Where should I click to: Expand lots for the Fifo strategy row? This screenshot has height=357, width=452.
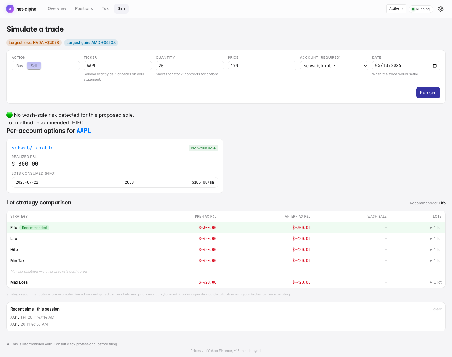tap(435, 228)
